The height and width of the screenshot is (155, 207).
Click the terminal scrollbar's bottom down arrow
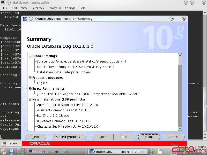pos(205,137)
